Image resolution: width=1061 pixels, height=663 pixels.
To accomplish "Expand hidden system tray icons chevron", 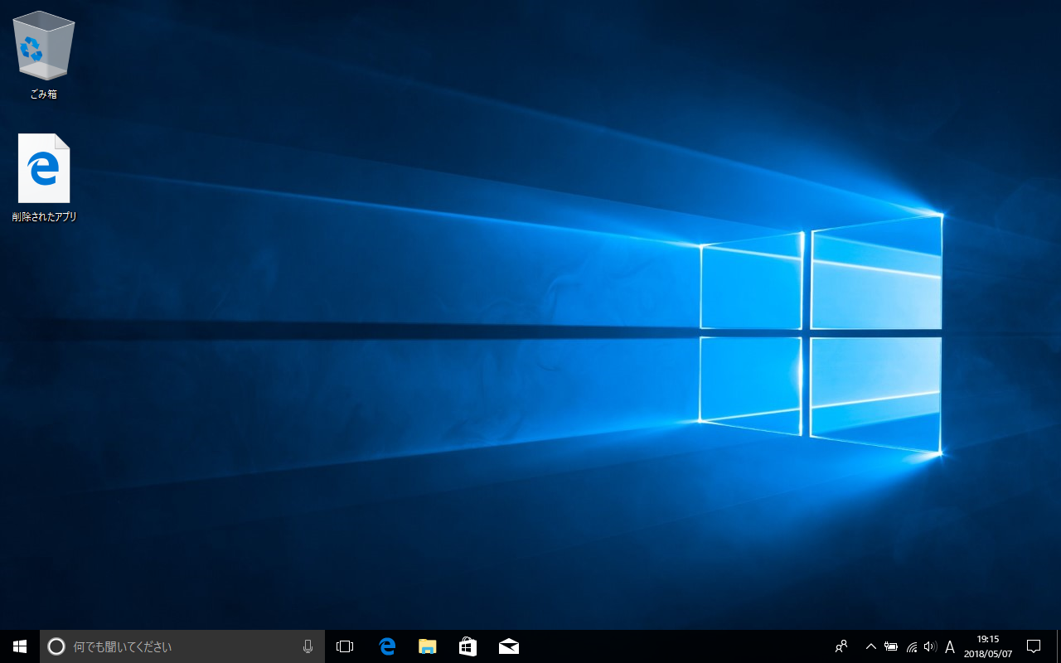I will click(870, 646).
